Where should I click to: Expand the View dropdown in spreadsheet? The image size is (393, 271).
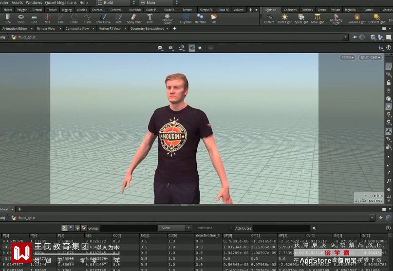pyautogui.click(x=175, y=228)
